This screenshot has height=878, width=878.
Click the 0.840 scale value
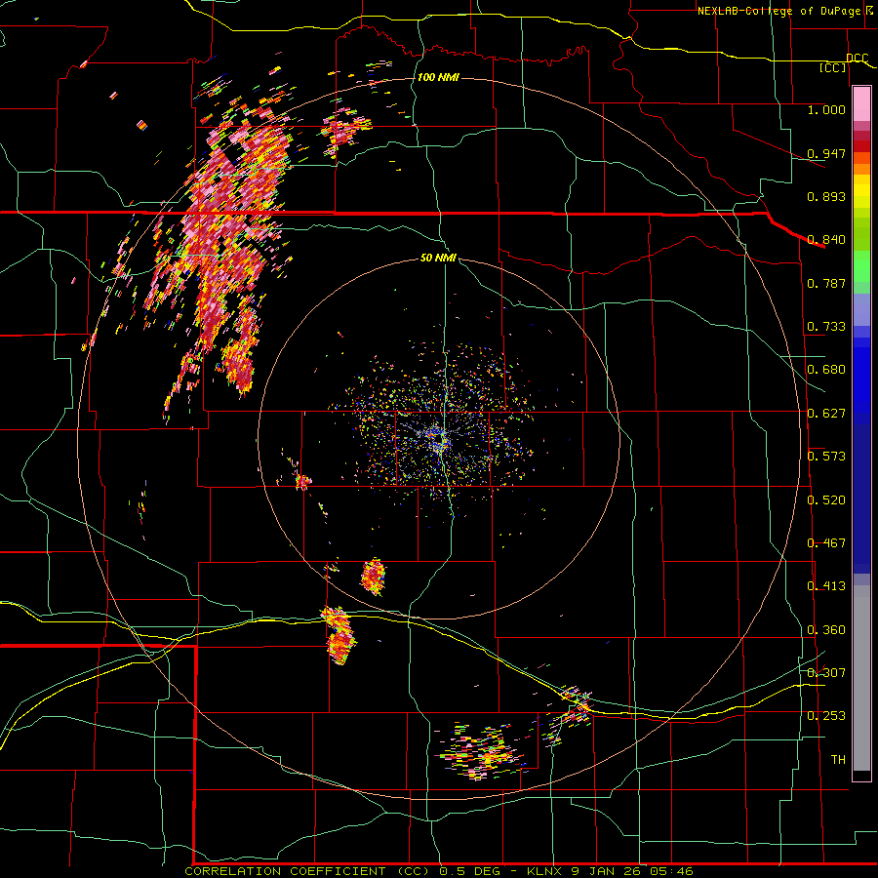pos(826,240)
